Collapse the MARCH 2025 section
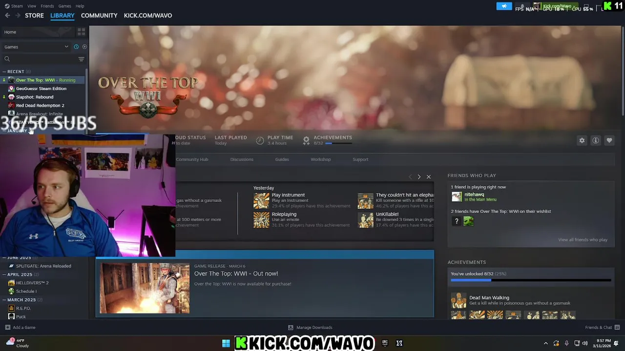 coord(4,300)
